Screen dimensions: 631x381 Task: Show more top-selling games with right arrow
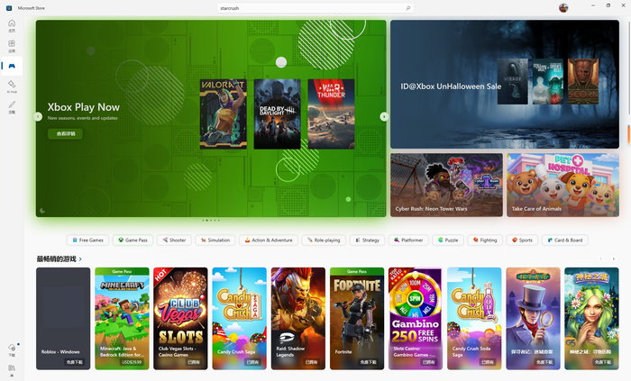pyautogui.click(x=613, y=259)
